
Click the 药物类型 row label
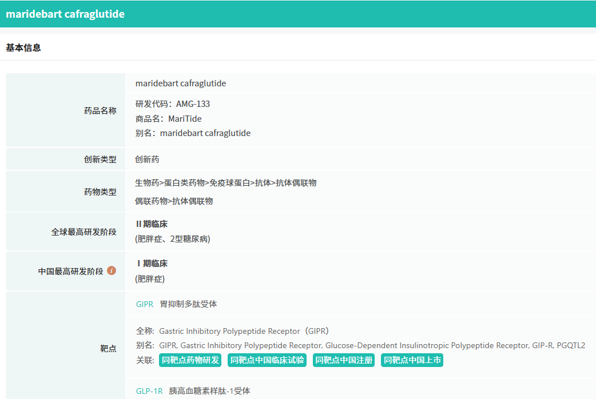tap(100, 192)
